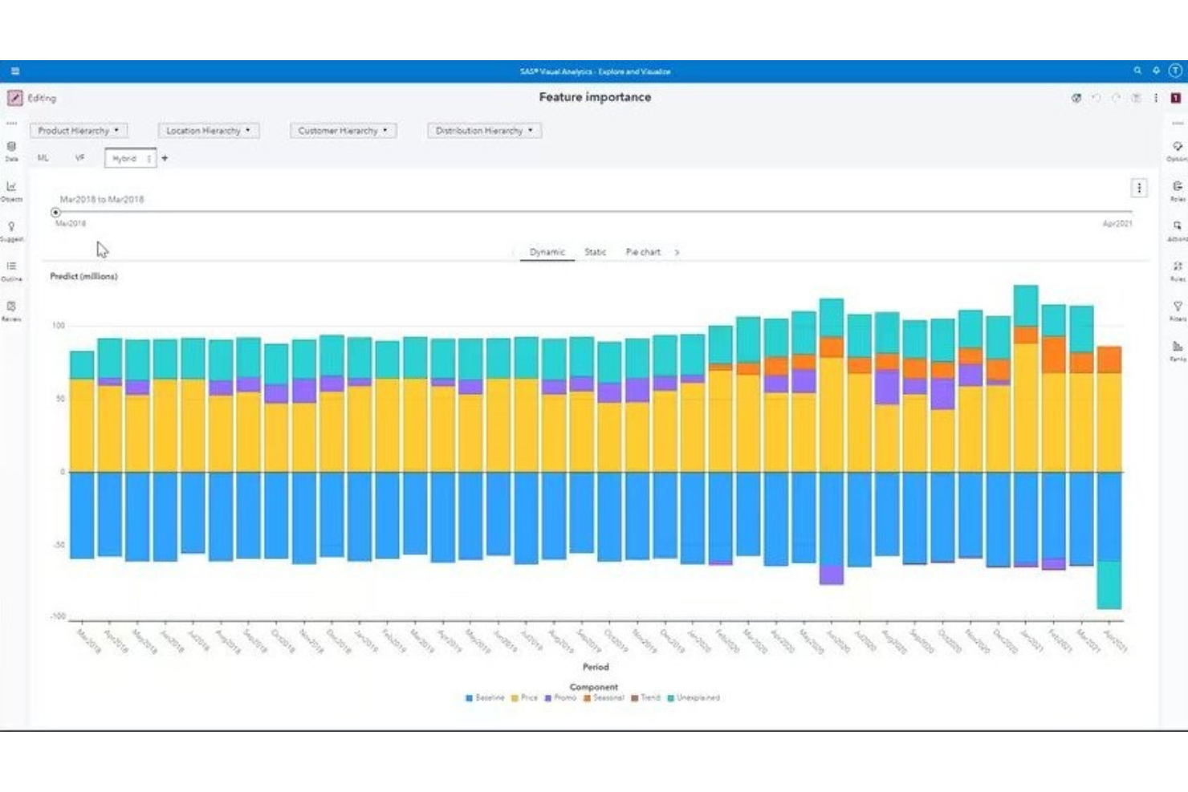Screen dimensions: 1188x792
Task: Click Baseline legend swatch
Action: 469,698
